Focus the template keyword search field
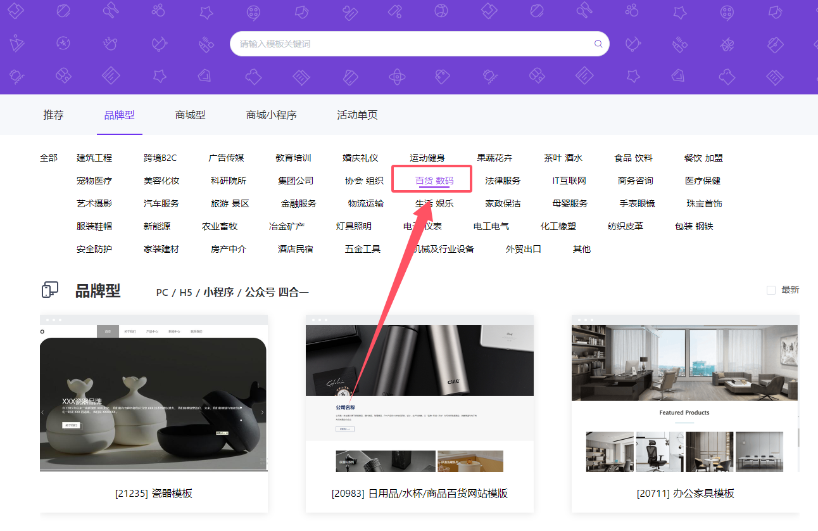This screenshot has height=531, width=818. click(419, 44)
